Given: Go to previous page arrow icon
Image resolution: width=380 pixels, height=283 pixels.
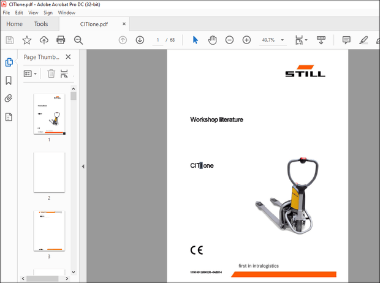Looking at the screenshot, I should [123, 40].
